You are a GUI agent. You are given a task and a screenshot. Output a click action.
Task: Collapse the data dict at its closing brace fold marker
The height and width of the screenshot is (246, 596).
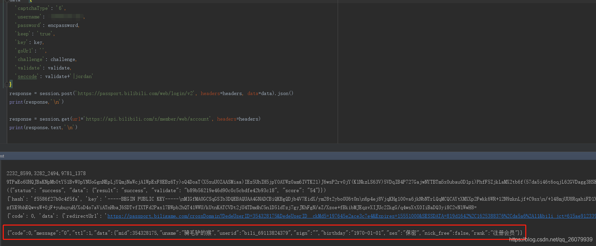[7, 84]
